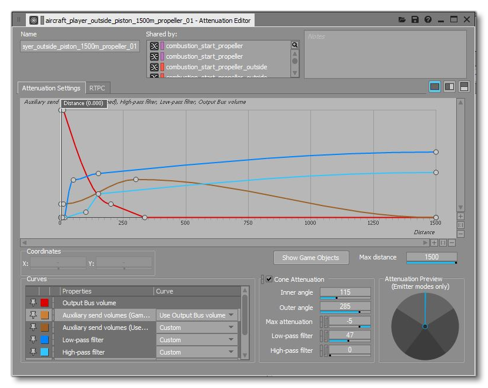Toggle the pin icon for High-pass filter curve
488x388 pixels.
pos(32,352)
